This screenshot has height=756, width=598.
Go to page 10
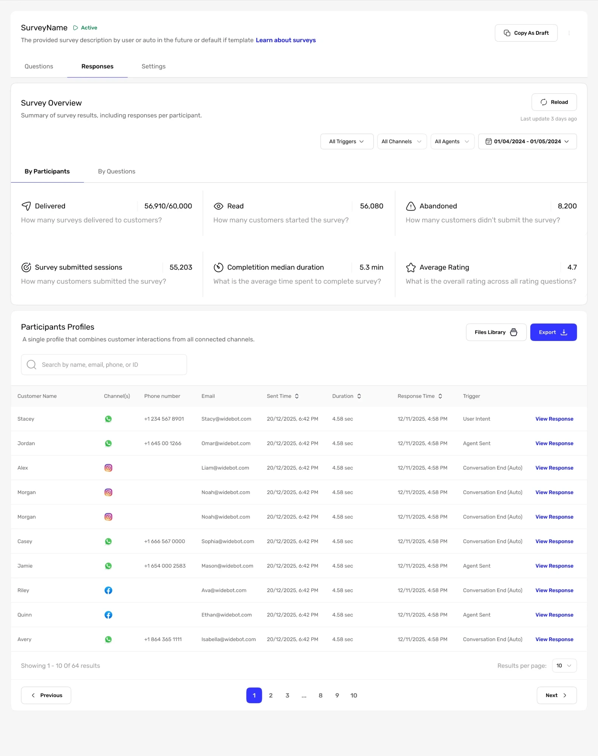pyautogui.click(x=354, y=696)
